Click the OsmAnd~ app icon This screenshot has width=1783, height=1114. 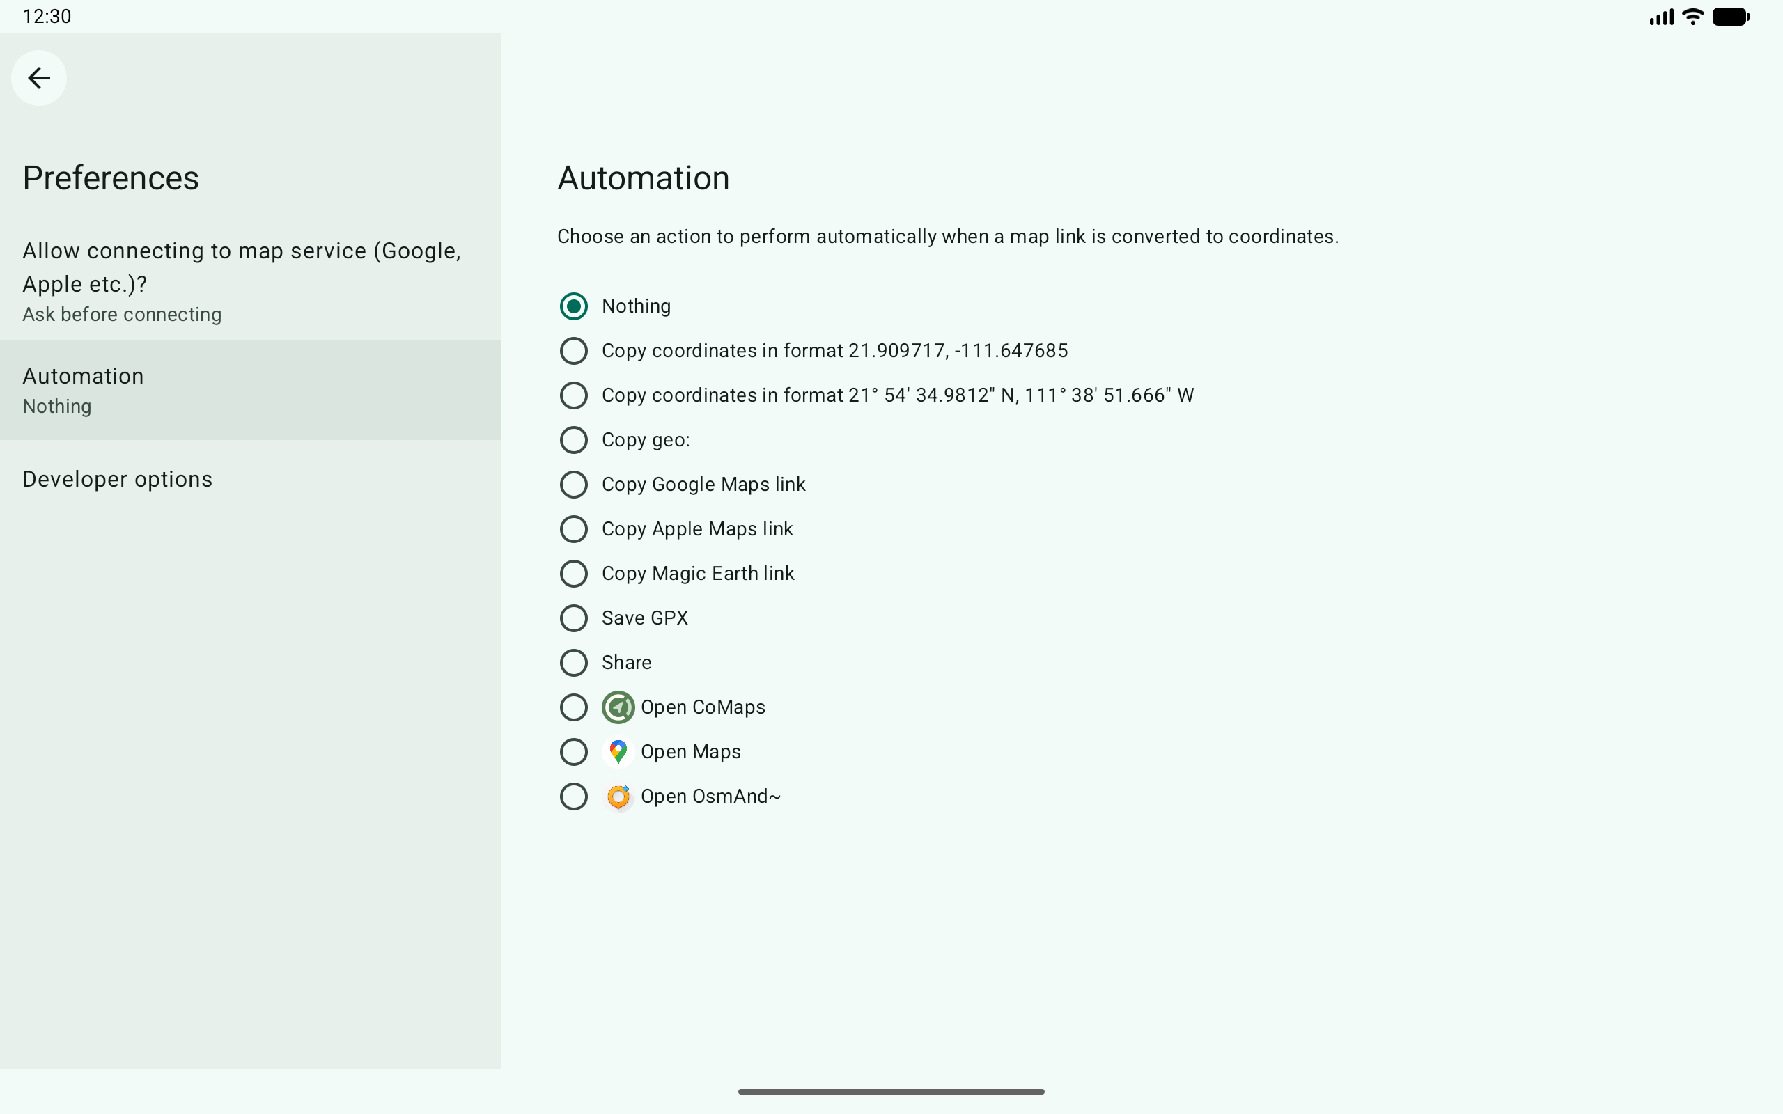[x=617, y=797]
